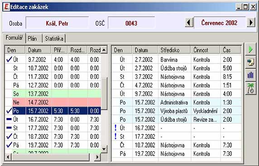Screen dimensions: 259x166
Task: Click the Administrativa cell
Action: [x=174, y=102]
